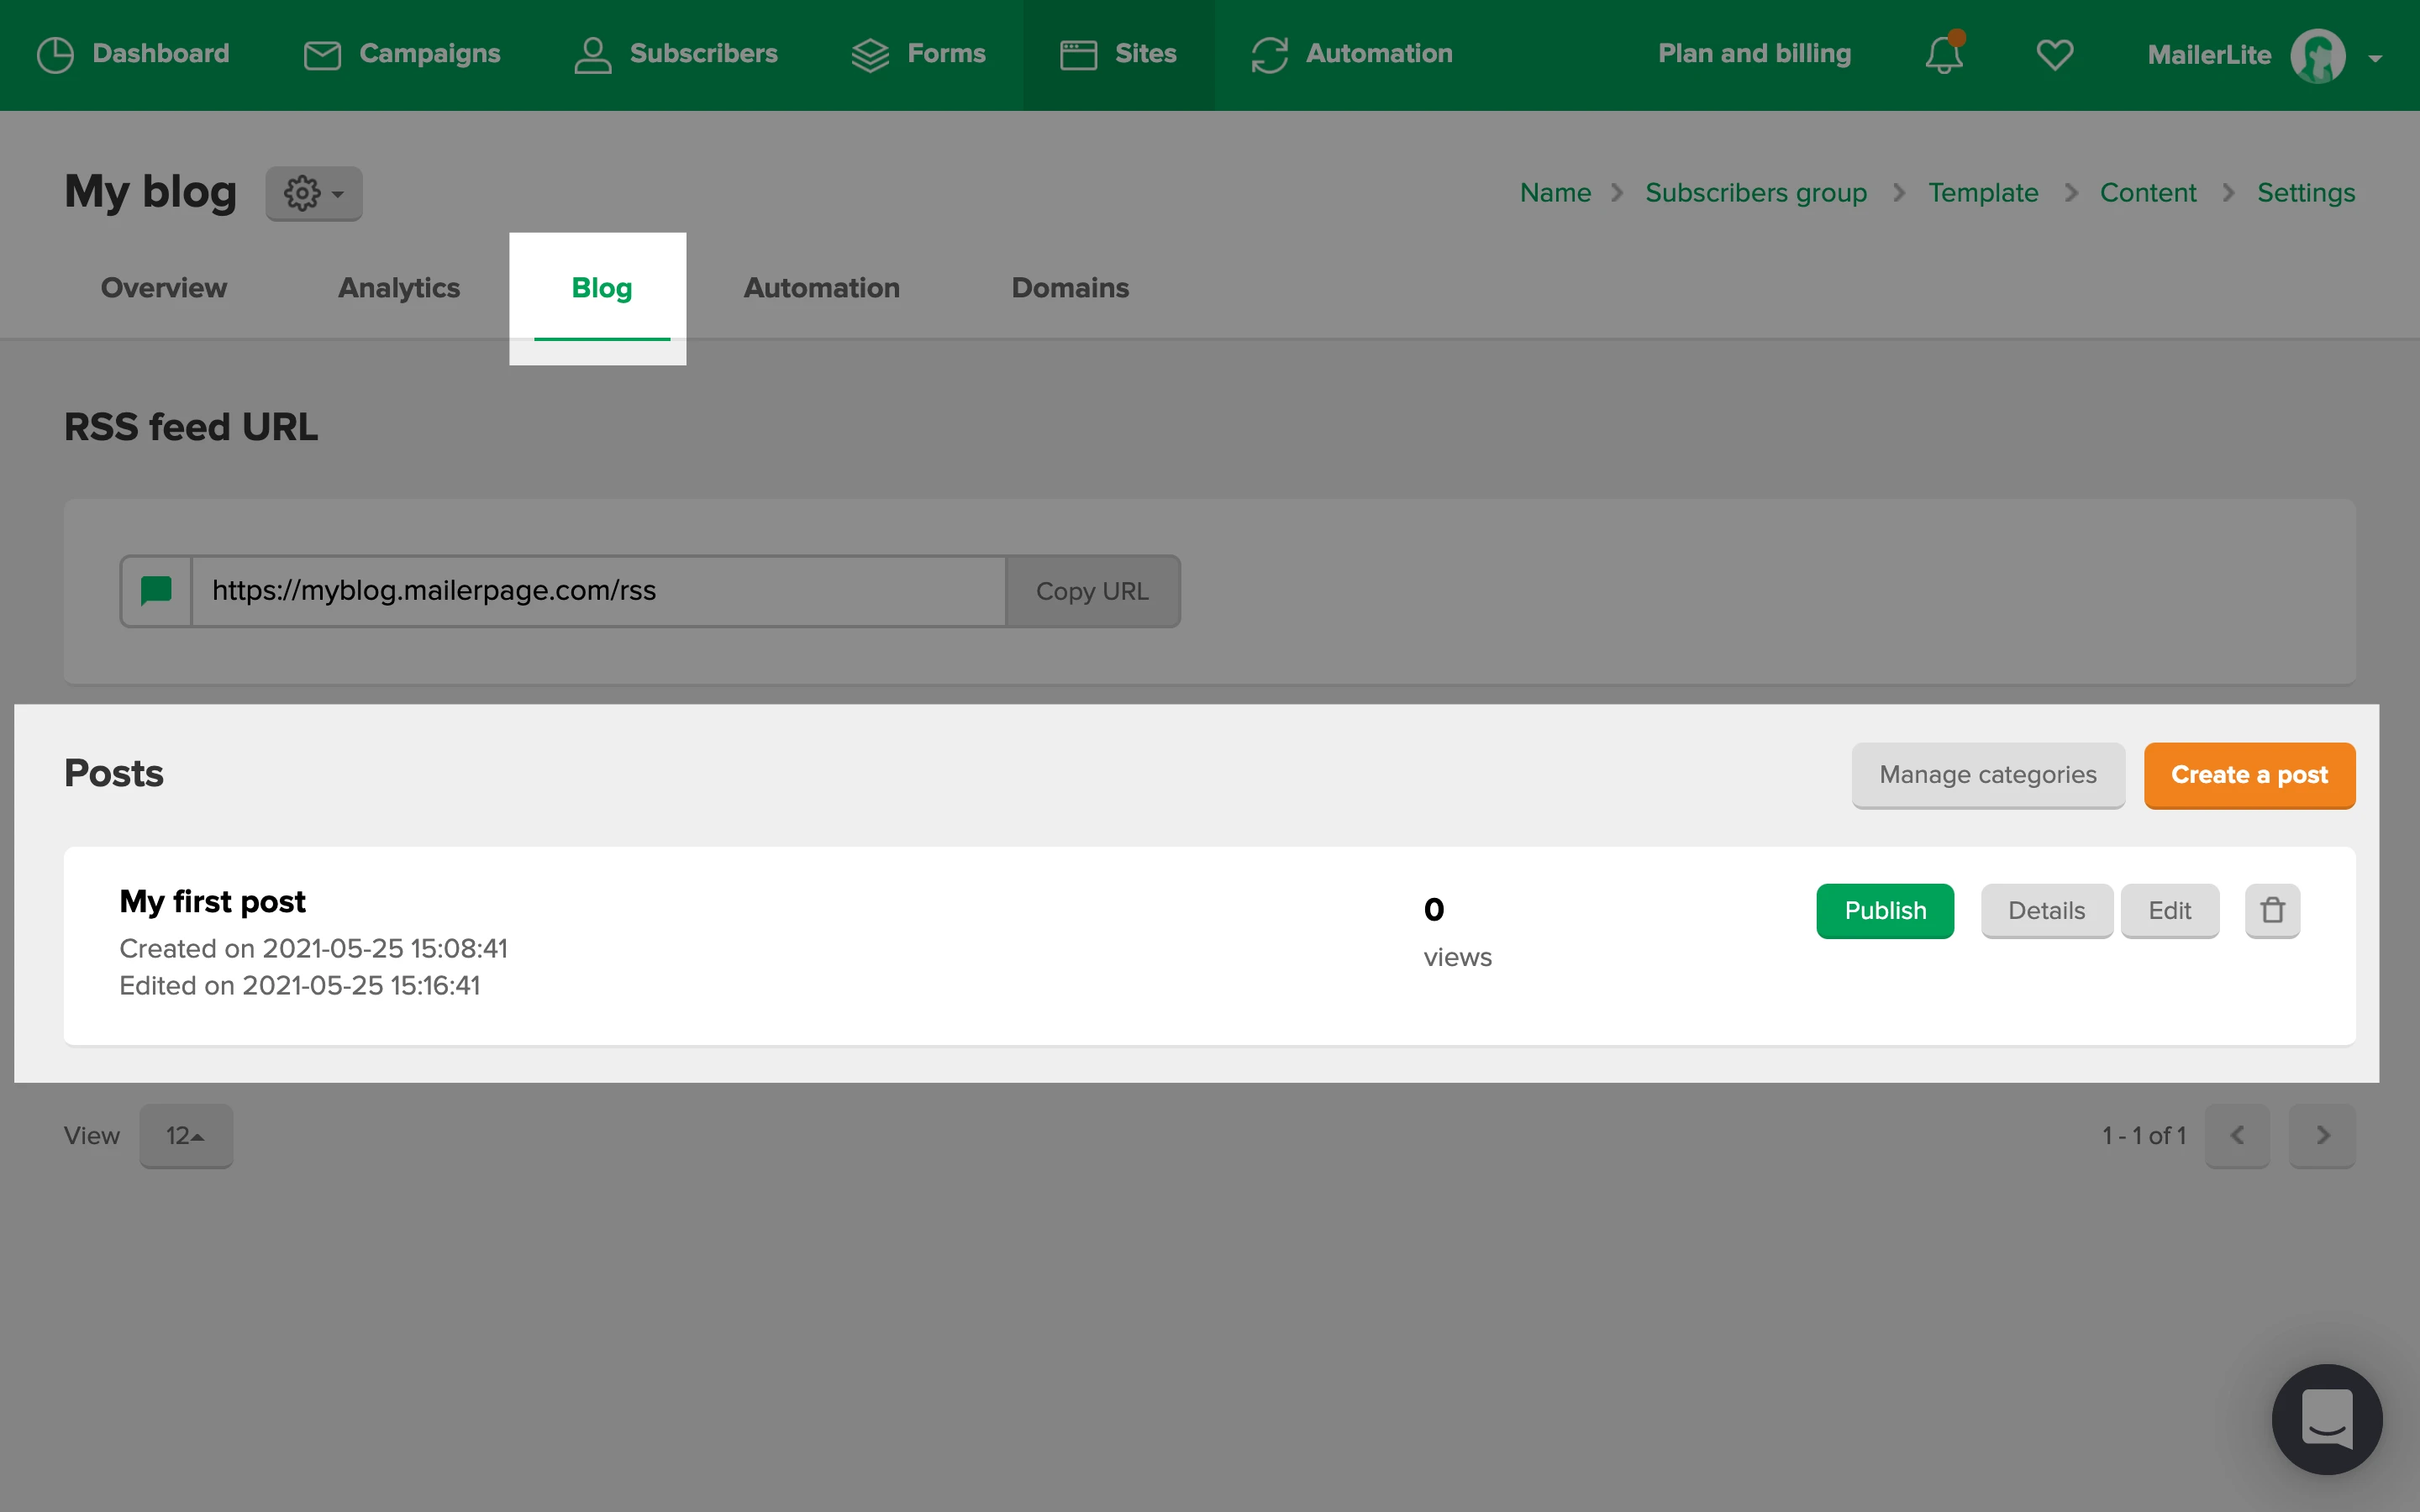Click the Copy URL button
Image resolution: width=2420 pixels, height=1512 pixels.
coord(1092,591)
